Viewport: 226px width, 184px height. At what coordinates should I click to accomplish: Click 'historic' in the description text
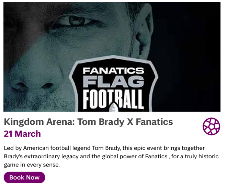208,156
